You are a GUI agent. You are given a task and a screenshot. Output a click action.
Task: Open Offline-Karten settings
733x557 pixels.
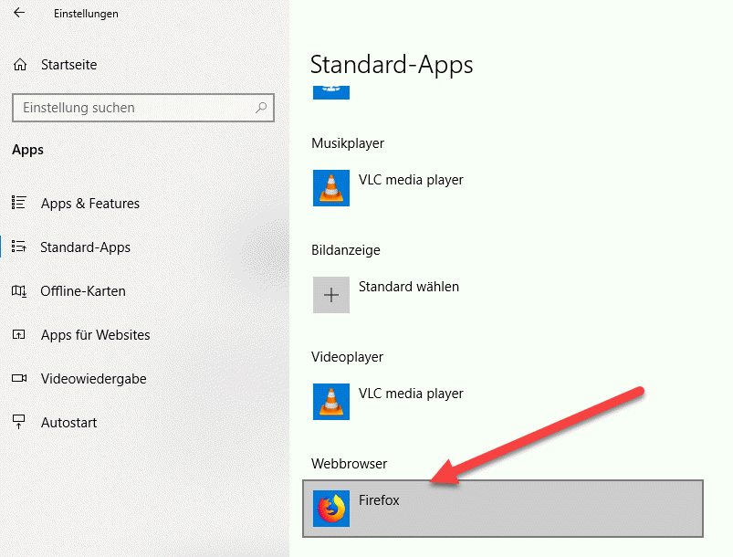click(x=83, y=291)
